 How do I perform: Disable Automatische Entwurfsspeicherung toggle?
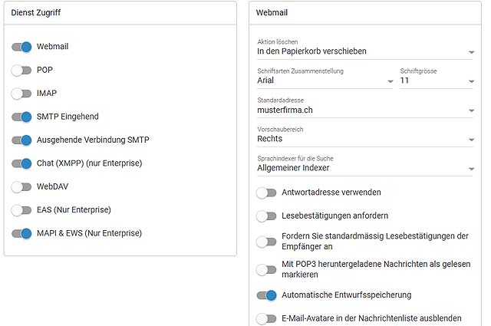click(x=266, y=295)
